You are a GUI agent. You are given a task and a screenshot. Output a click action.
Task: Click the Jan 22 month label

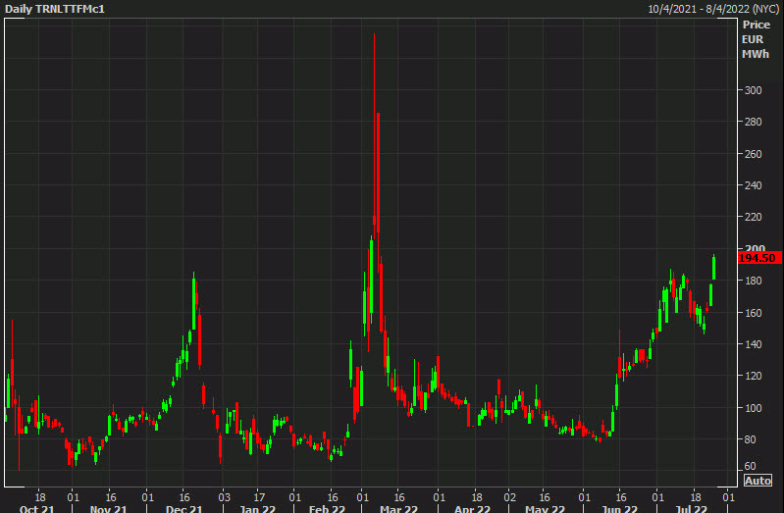[x=258, y=508]
